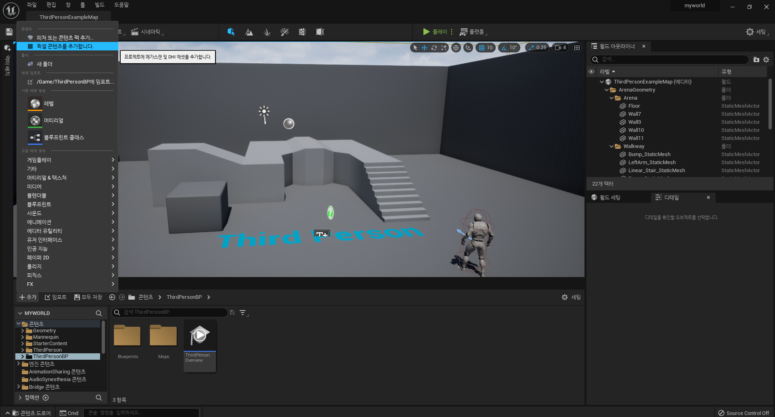The width and height of the screenshot is (775, 417).
Task: Change grid snap value 10
Action: (490, 48)
